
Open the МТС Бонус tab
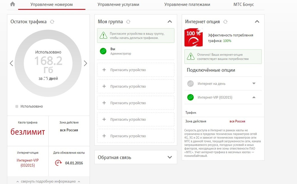pos(244,4)
